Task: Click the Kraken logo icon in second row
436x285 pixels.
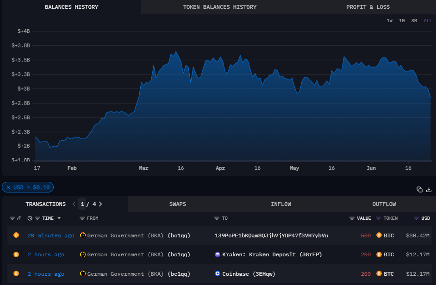Action: [218, 254]
